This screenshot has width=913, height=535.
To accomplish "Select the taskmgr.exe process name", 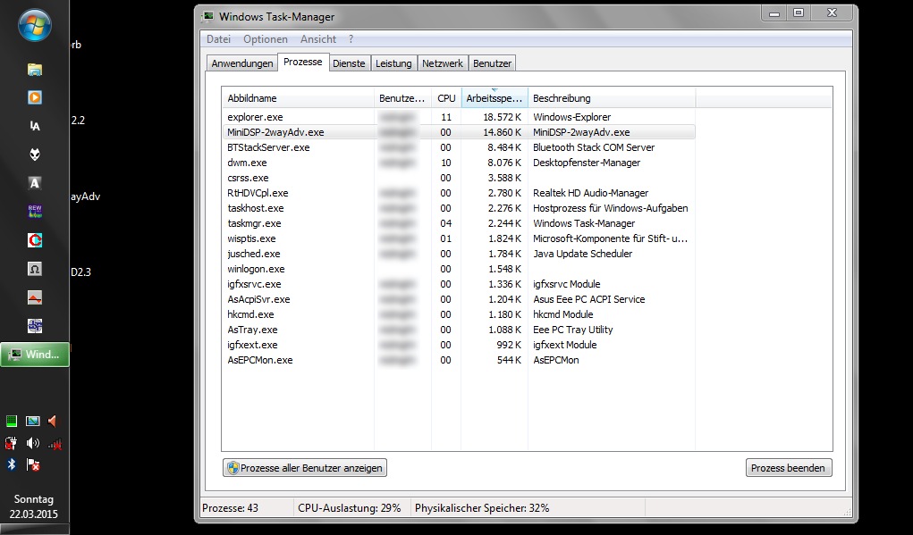I will point(255,223).
